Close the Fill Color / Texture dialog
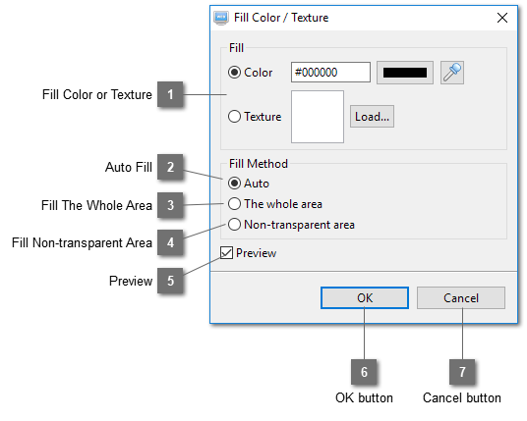Screen dimensions: 527x421 pyautogui.click(x=502, y=18)
